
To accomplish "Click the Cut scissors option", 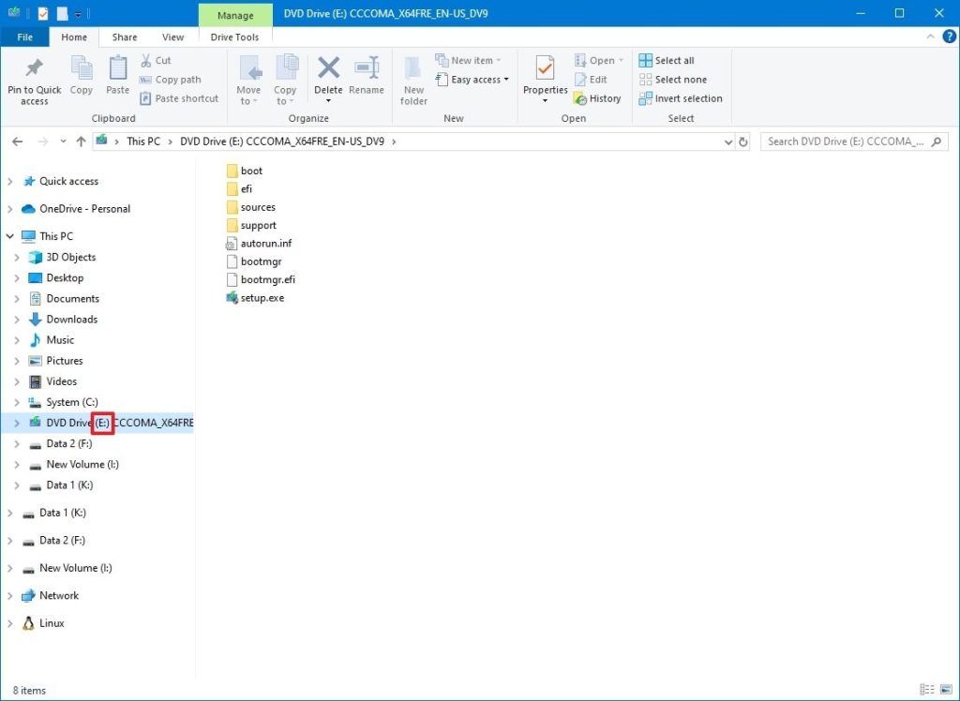I will click(156, 60).
